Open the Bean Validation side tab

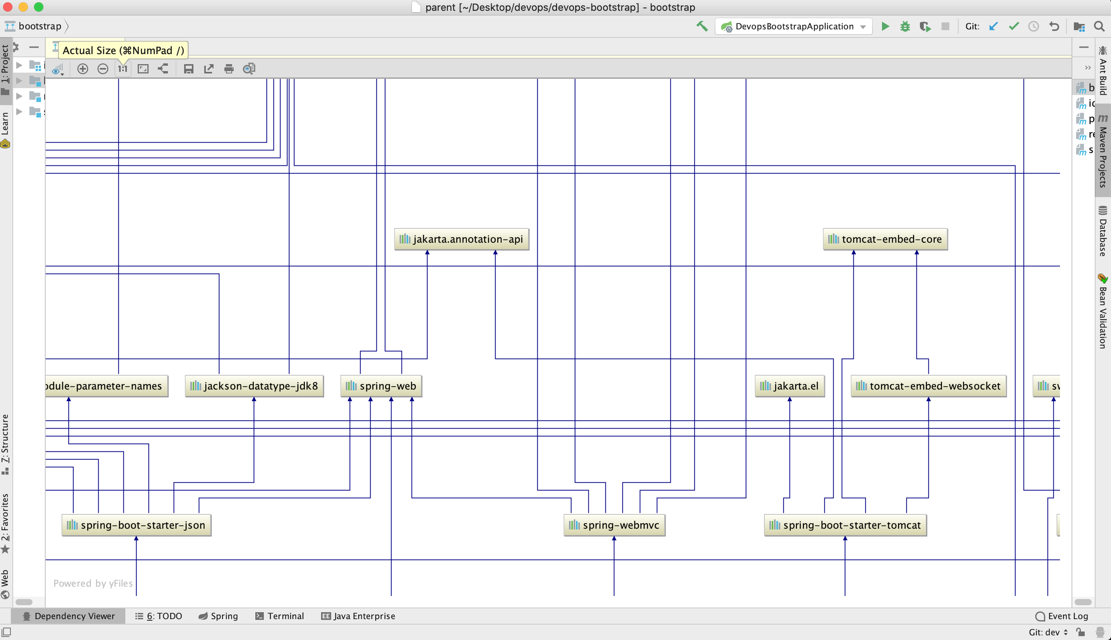coord(1102,311)
